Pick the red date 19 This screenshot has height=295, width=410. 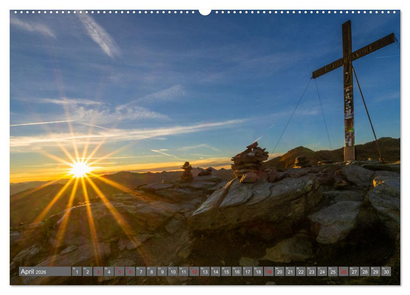tap(269, 271)
